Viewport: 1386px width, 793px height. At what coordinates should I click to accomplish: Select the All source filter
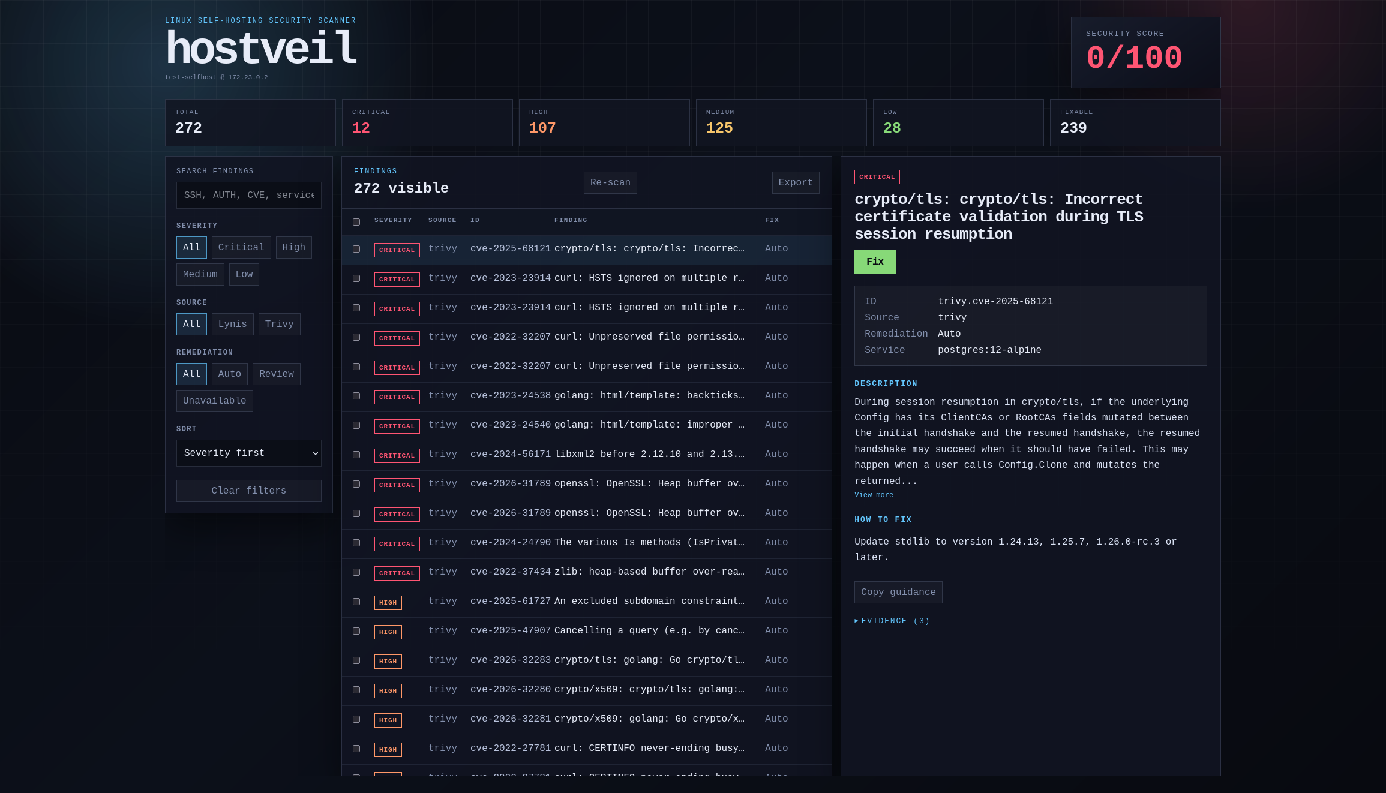(x=191, y=324)
